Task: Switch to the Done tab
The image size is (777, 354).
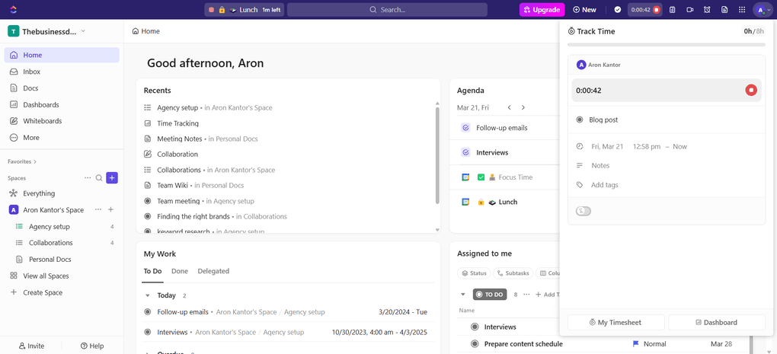Action: [179, 271]
